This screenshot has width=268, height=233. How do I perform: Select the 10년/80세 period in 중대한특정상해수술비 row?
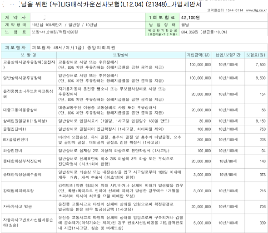tap(228, 175)
